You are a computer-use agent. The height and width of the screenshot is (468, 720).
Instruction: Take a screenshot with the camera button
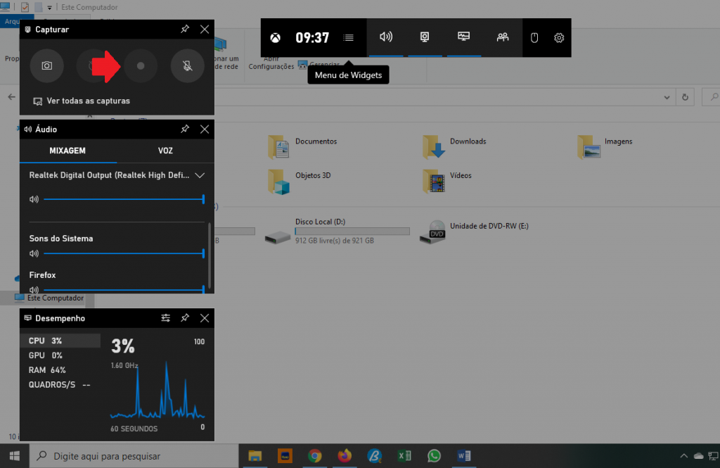(47, 66)
